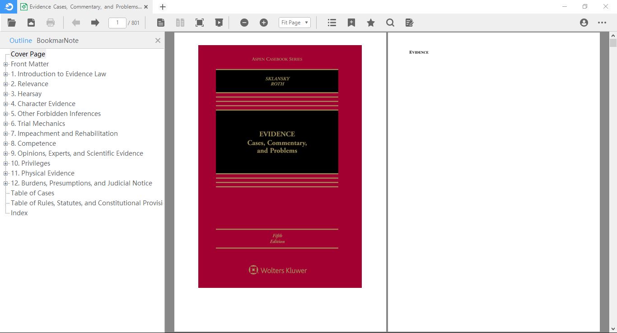Viewport: 617px width, 333px height.
Task: Click the page number input field
Action: coord(117,23)
